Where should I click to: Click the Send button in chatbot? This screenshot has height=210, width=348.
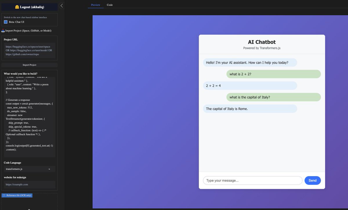coord(313,180)
